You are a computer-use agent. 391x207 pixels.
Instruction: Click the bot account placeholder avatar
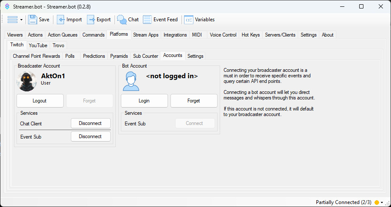[x=131, y=81]
